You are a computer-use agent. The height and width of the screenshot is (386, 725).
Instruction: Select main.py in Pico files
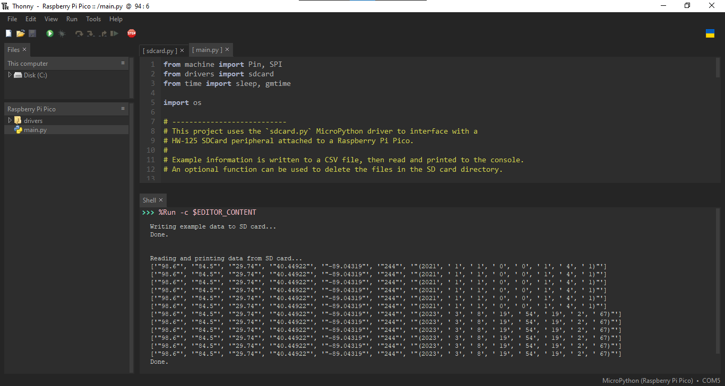click(x=35, y=130)
